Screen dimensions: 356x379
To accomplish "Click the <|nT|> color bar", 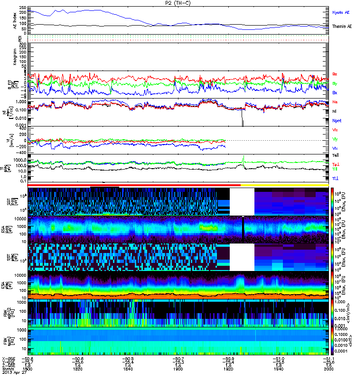I will click(x=332, y=341).
